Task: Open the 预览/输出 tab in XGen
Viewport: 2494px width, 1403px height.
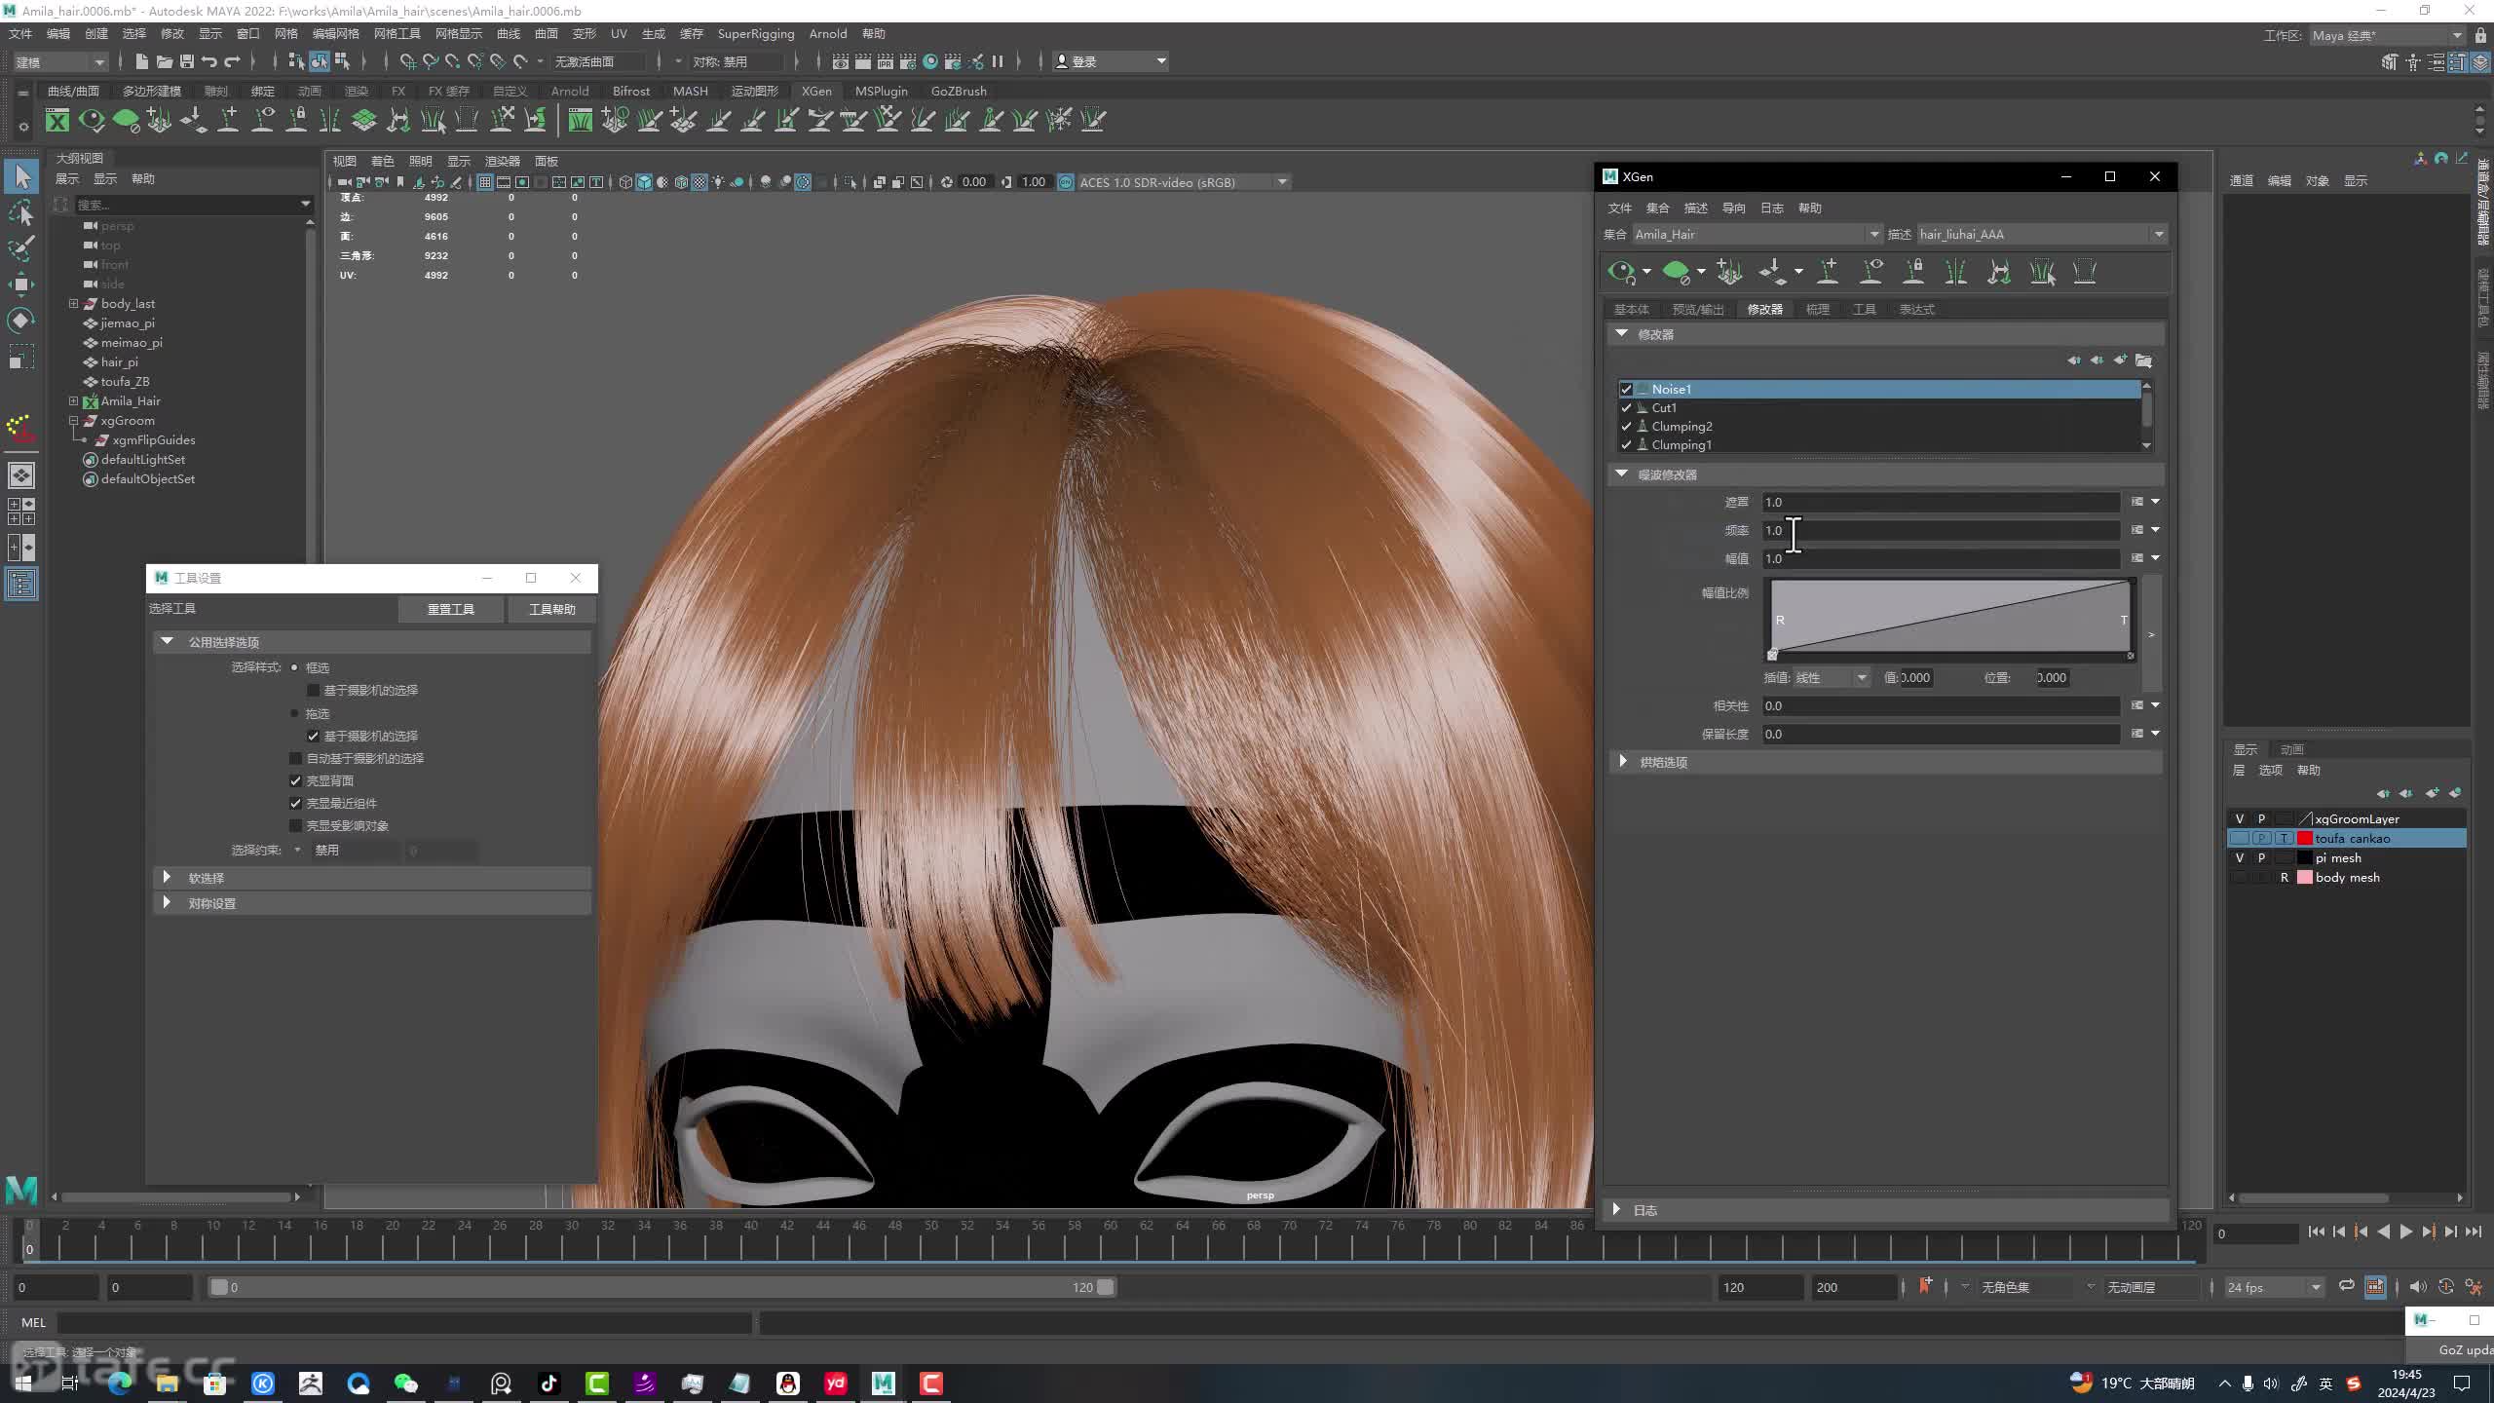Action: 1698,309
